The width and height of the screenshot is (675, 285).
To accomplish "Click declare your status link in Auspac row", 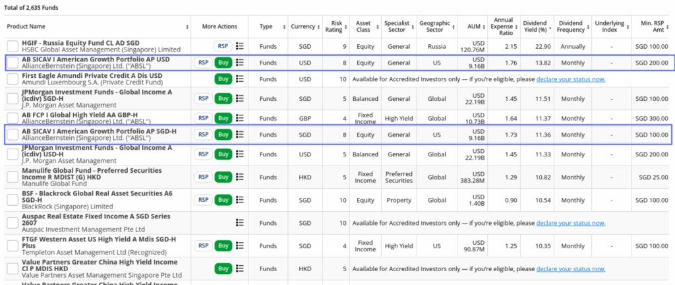I will click(571, 223).
